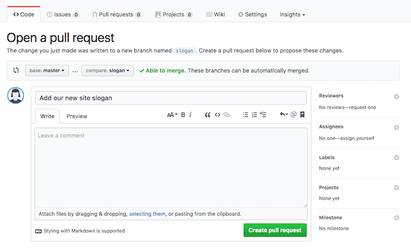This screenshot has width=411, height=249.
Task: Click the Reviewers heading
Action: tap(331, 96)
